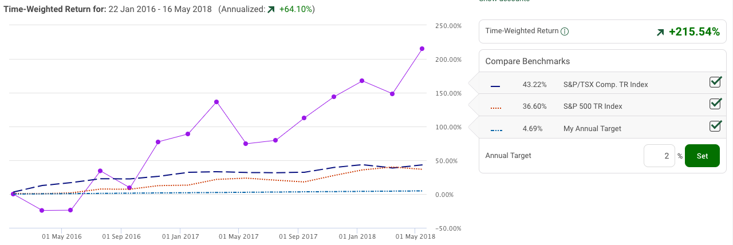Click the 01 Jan 2017 x-axis label
Screen dimensions: 733x245
coord(180,236)
